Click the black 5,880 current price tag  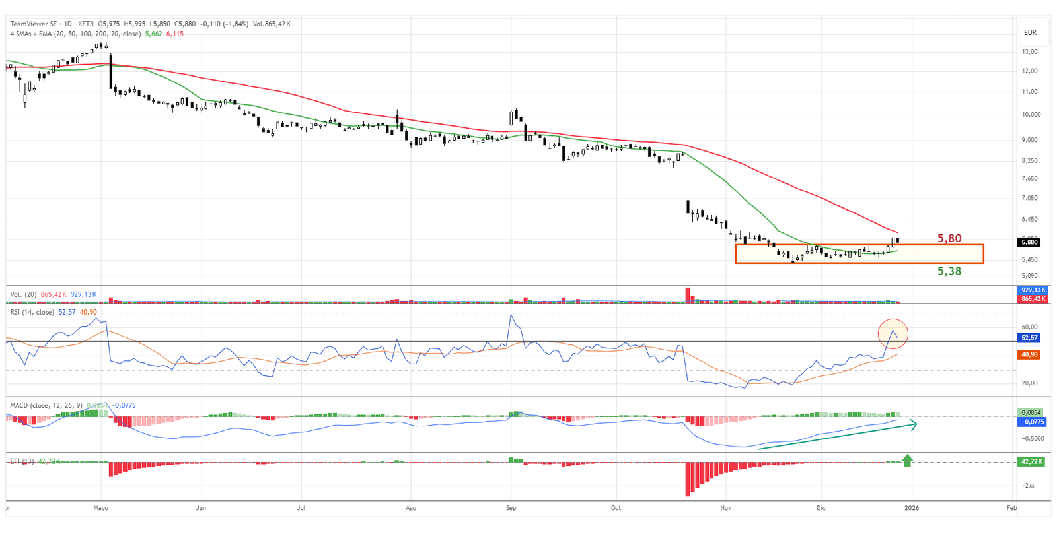1029,242
